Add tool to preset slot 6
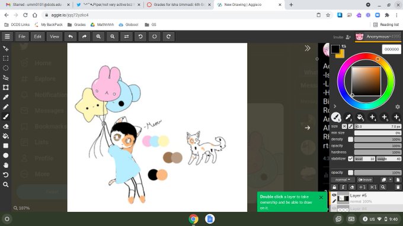This screenshot has width=403, height=226. point(396,117)
